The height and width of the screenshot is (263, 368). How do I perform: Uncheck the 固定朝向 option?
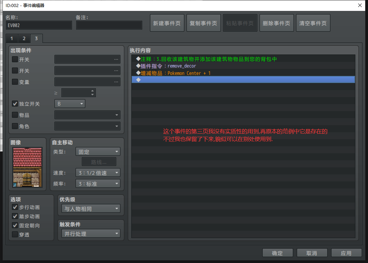click(15, 225)
